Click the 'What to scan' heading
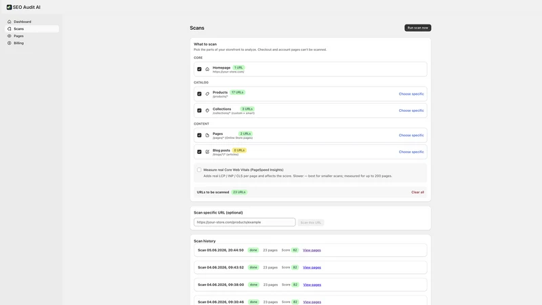542x305 pixels. pos(205,44)
